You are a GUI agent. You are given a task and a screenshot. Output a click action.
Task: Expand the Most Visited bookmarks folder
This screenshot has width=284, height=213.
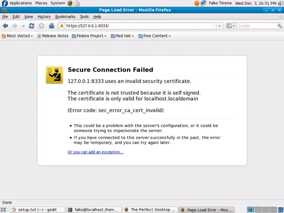tap(17, 36)
